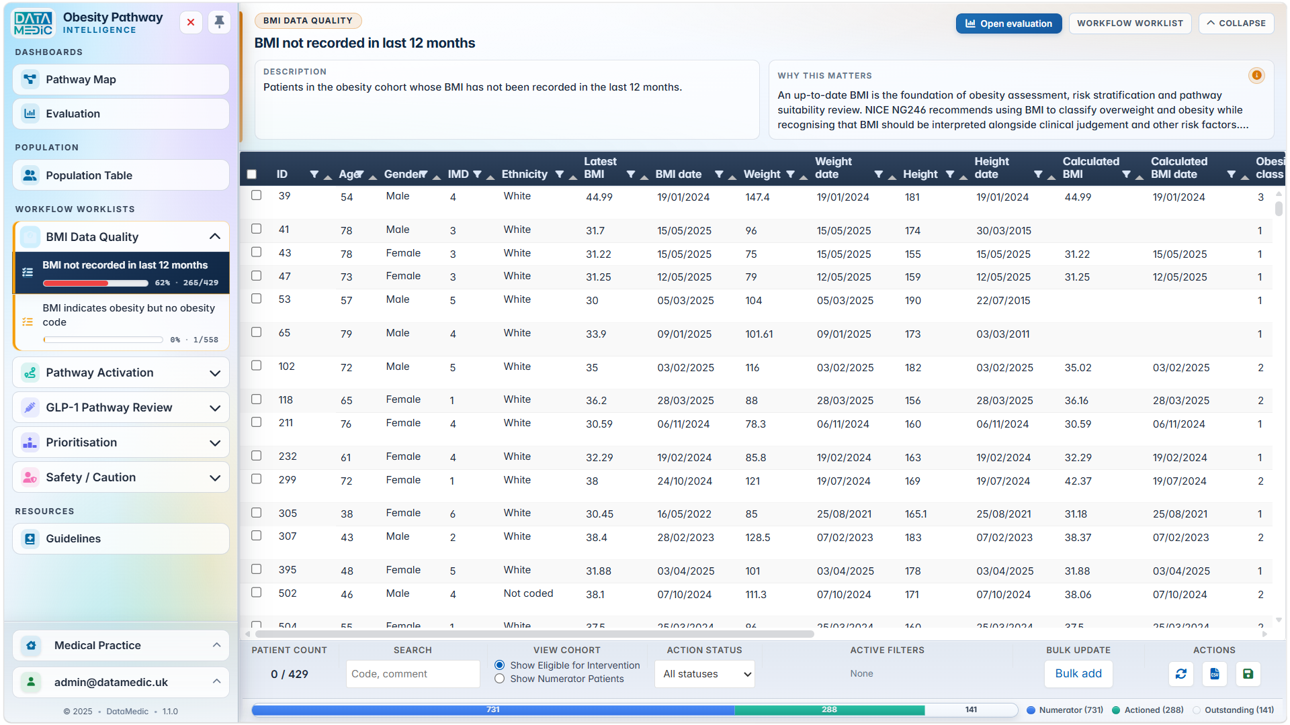
Task: Expand the Prioritisation section
Action: coord(215,442)
